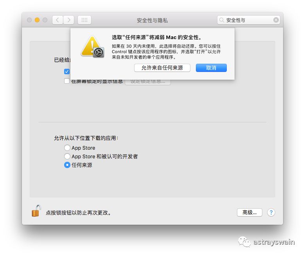Click the yellow warning icon in dialog
305x256 pixels.
(92, 47)
